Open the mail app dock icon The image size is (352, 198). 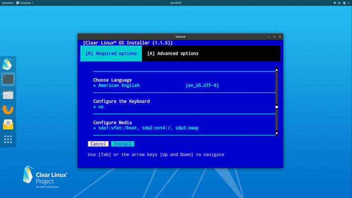[x=8, y=124]
